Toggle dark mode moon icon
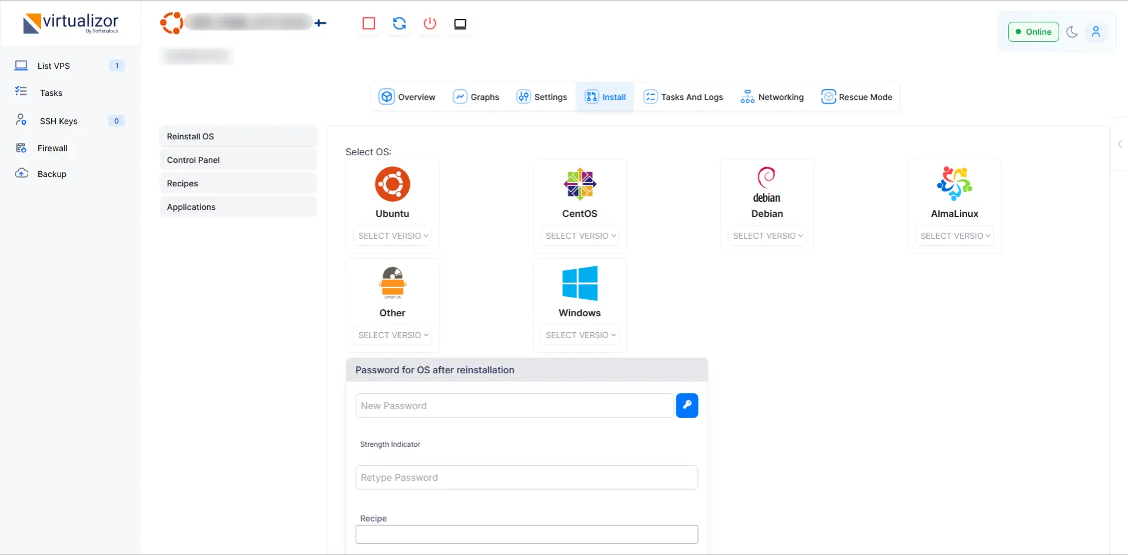Viewport: 1128px width, 555px height. point(1072,32)
